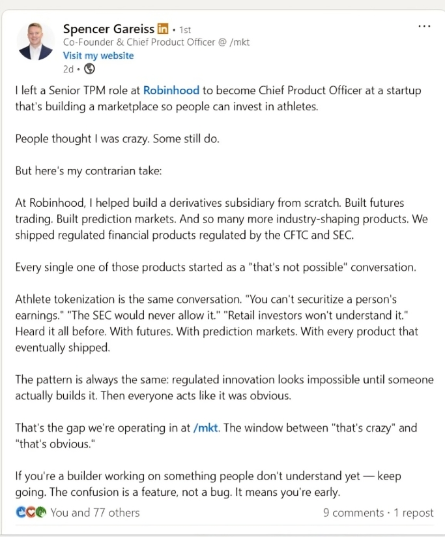The image size is (445, 537).
Task: Click the globe public visibility icon
Action: pos(89,69)
